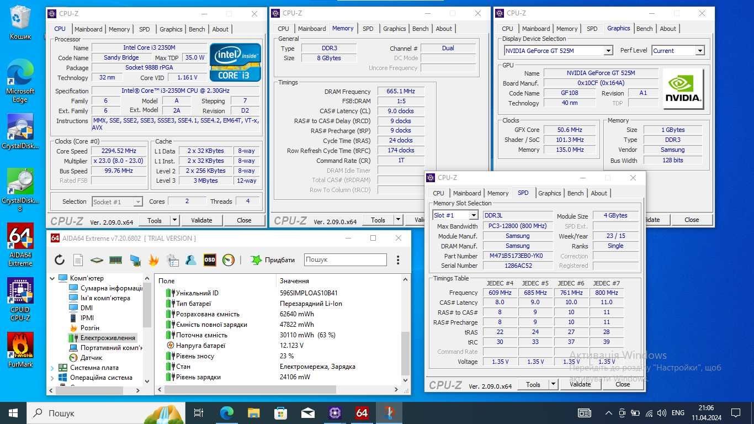754x424 pixels.
Task: Click the AIDA64 CPU chip toolbar icon
Action: tap(97, 260)
